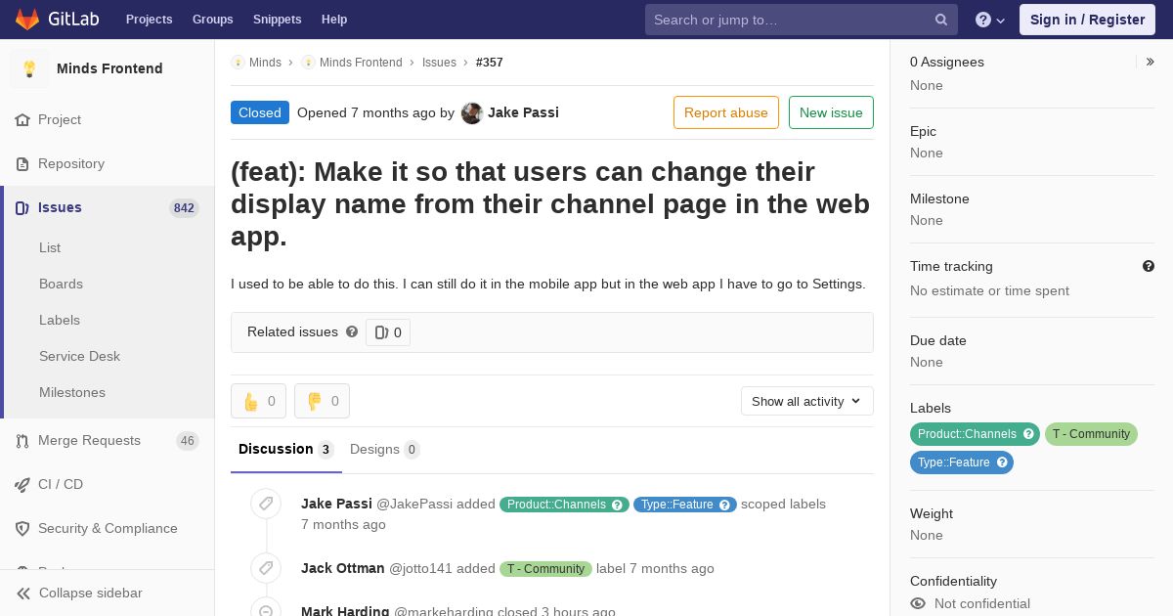
Task: Click the Issues 842 count badge
Action: point(184,208)
